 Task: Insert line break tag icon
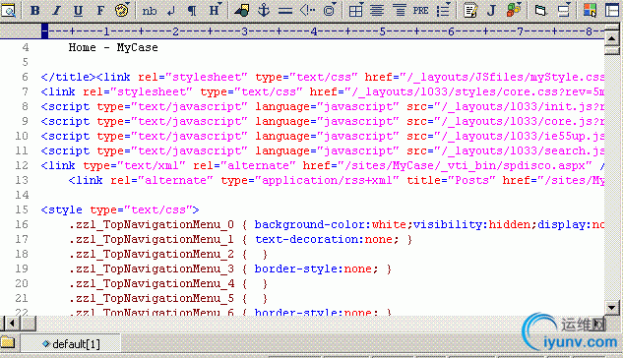click(171, 10)
